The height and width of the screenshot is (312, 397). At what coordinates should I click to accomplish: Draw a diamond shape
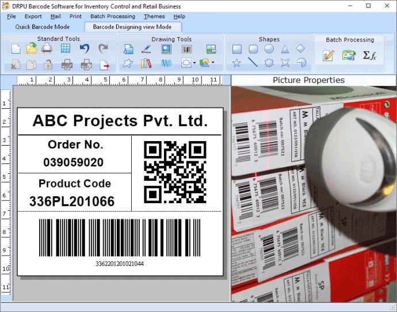coord(300,48)
